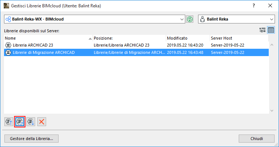
Task: Click Server-2019-05-22 in ARCHICAD 23 row
Action: (228, 45)
